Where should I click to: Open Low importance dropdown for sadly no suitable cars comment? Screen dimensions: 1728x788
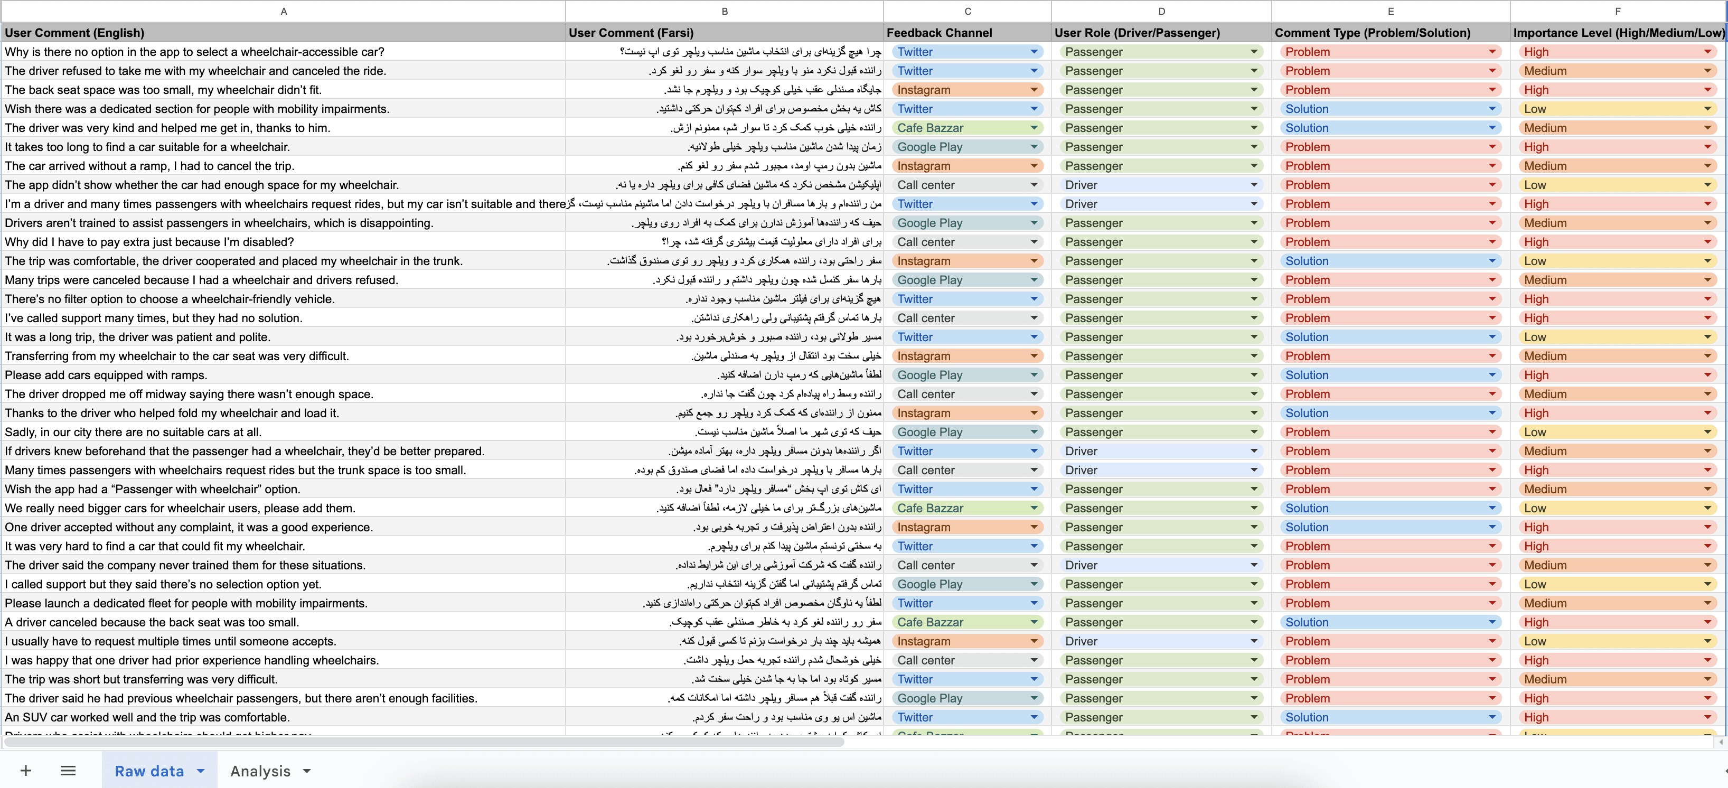pos(1707,433)
